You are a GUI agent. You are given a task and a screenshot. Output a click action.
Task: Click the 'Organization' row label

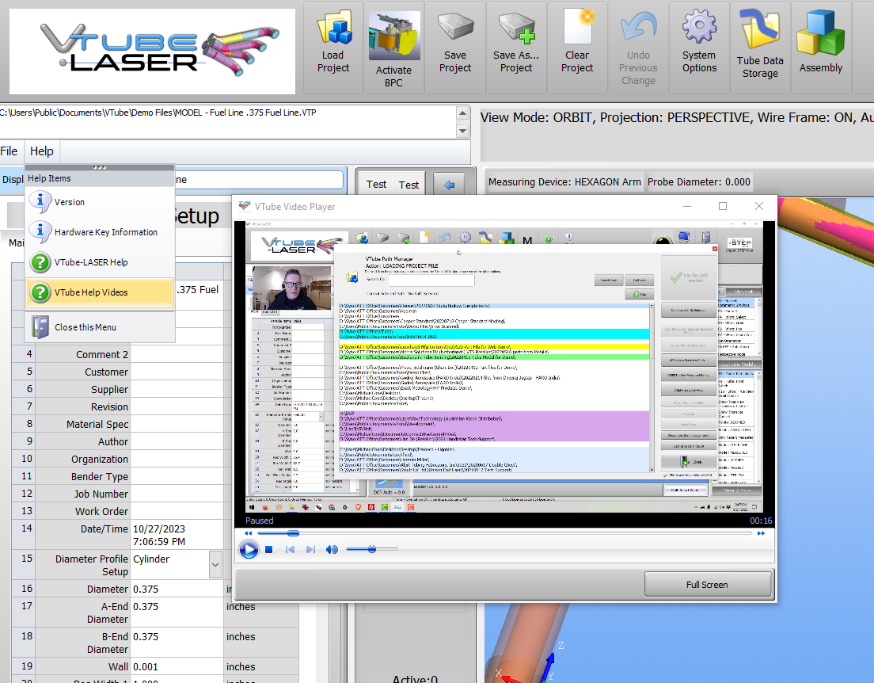(x=100, y=459)
